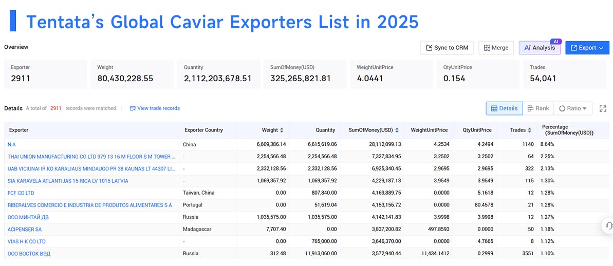Open THAI UNION MANUFACTURING exporter link
613x266 pixels.
[x=91, y=157]
